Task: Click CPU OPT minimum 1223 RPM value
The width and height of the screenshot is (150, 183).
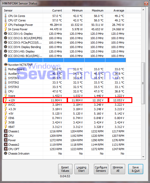Action: click(77, 149)
